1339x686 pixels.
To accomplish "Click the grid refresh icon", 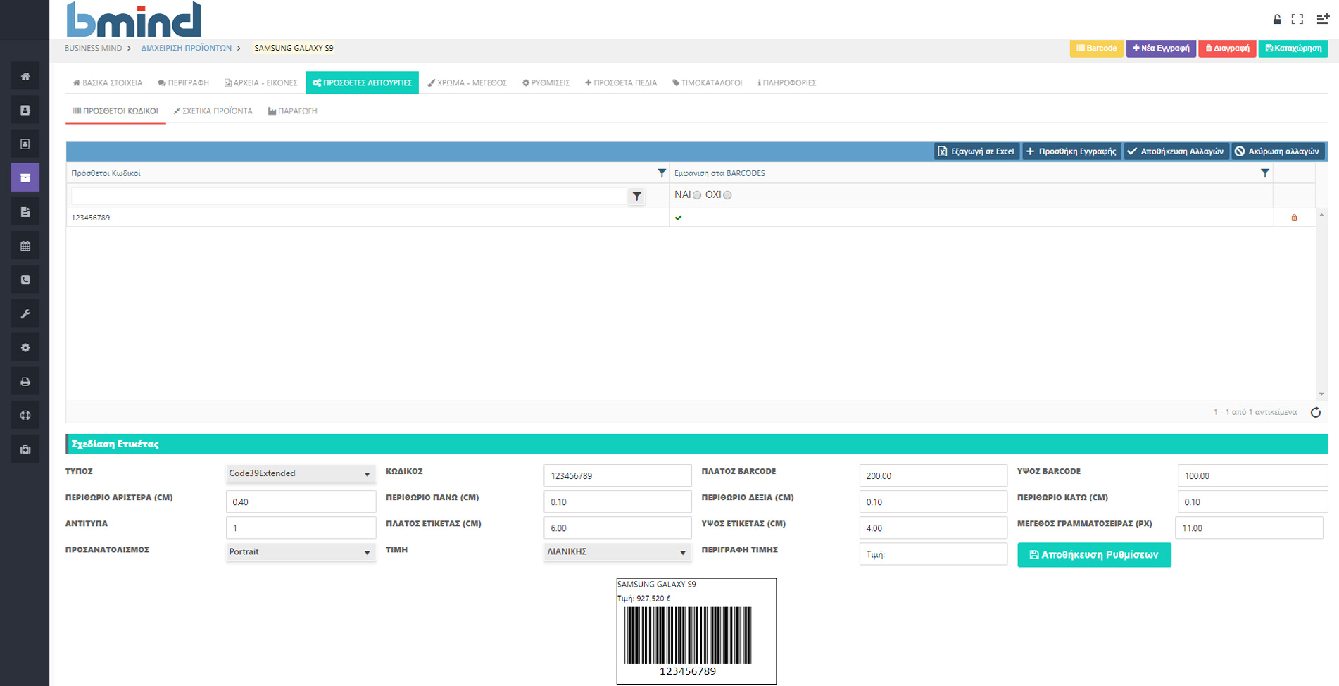I will pos(1315,412).
